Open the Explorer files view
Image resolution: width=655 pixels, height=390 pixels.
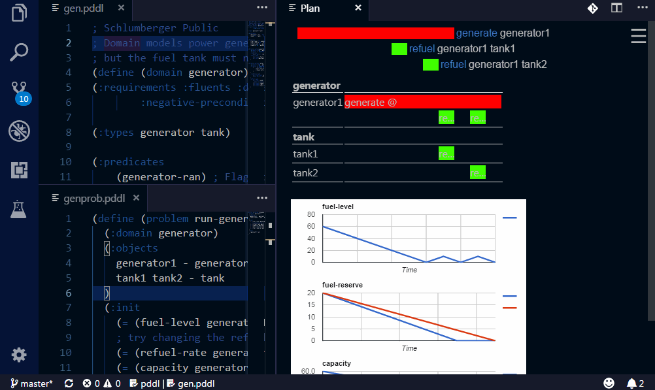(19, 12)
